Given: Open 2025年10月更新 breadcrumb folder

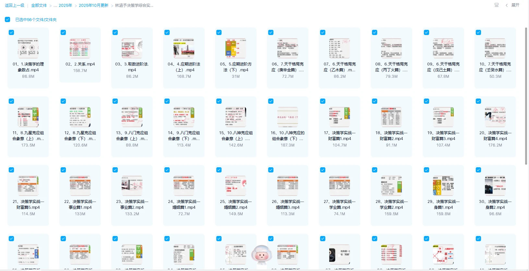Looking at the screenshot, I should pyautogui.click(x=93, y=6).
